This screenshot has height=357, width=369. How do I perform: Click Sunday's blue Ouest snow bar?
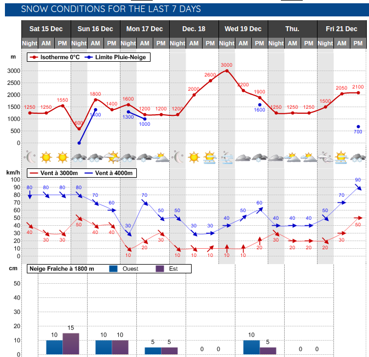click(104, 347)
